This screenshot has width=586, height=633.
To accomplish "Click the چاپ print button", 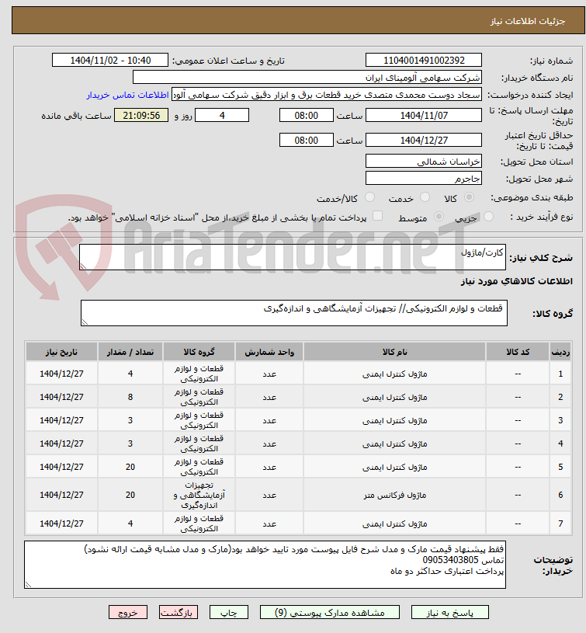I will click(x=229, y=612).
